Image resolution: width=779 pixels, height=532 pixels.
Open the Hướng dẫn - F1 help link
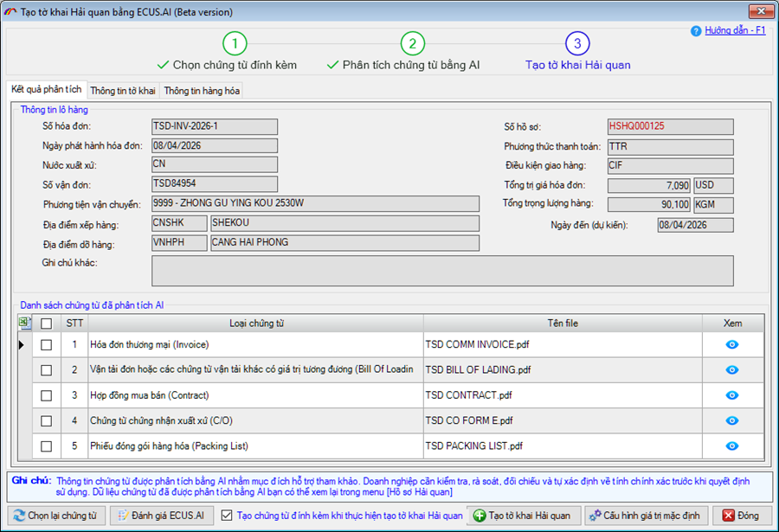pyautogui.click(x=735, y=30)
